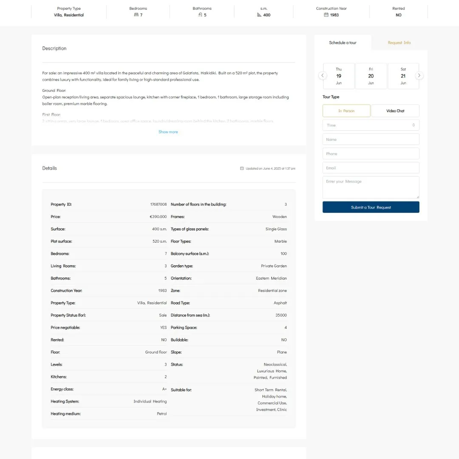Image resolution: width=459 pixels, height=459 pixels.
Task: Click the area icon next to 400
Action: [259, 14]
